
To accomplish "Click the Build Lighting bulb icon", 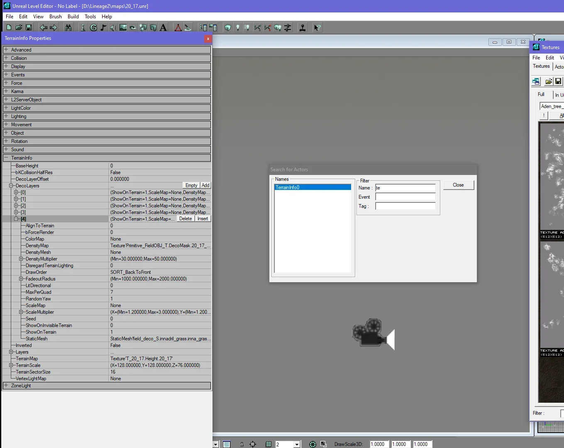I will (238, 27).
